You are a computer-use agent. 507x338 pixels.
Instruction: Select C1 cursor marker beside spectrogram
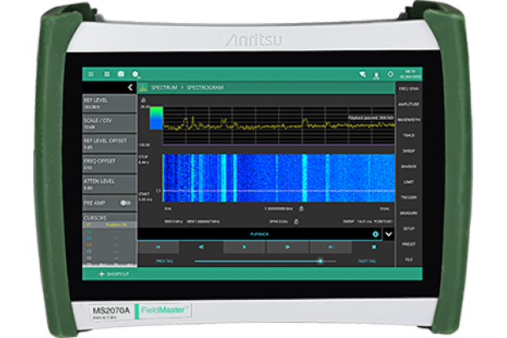point(158,191)
